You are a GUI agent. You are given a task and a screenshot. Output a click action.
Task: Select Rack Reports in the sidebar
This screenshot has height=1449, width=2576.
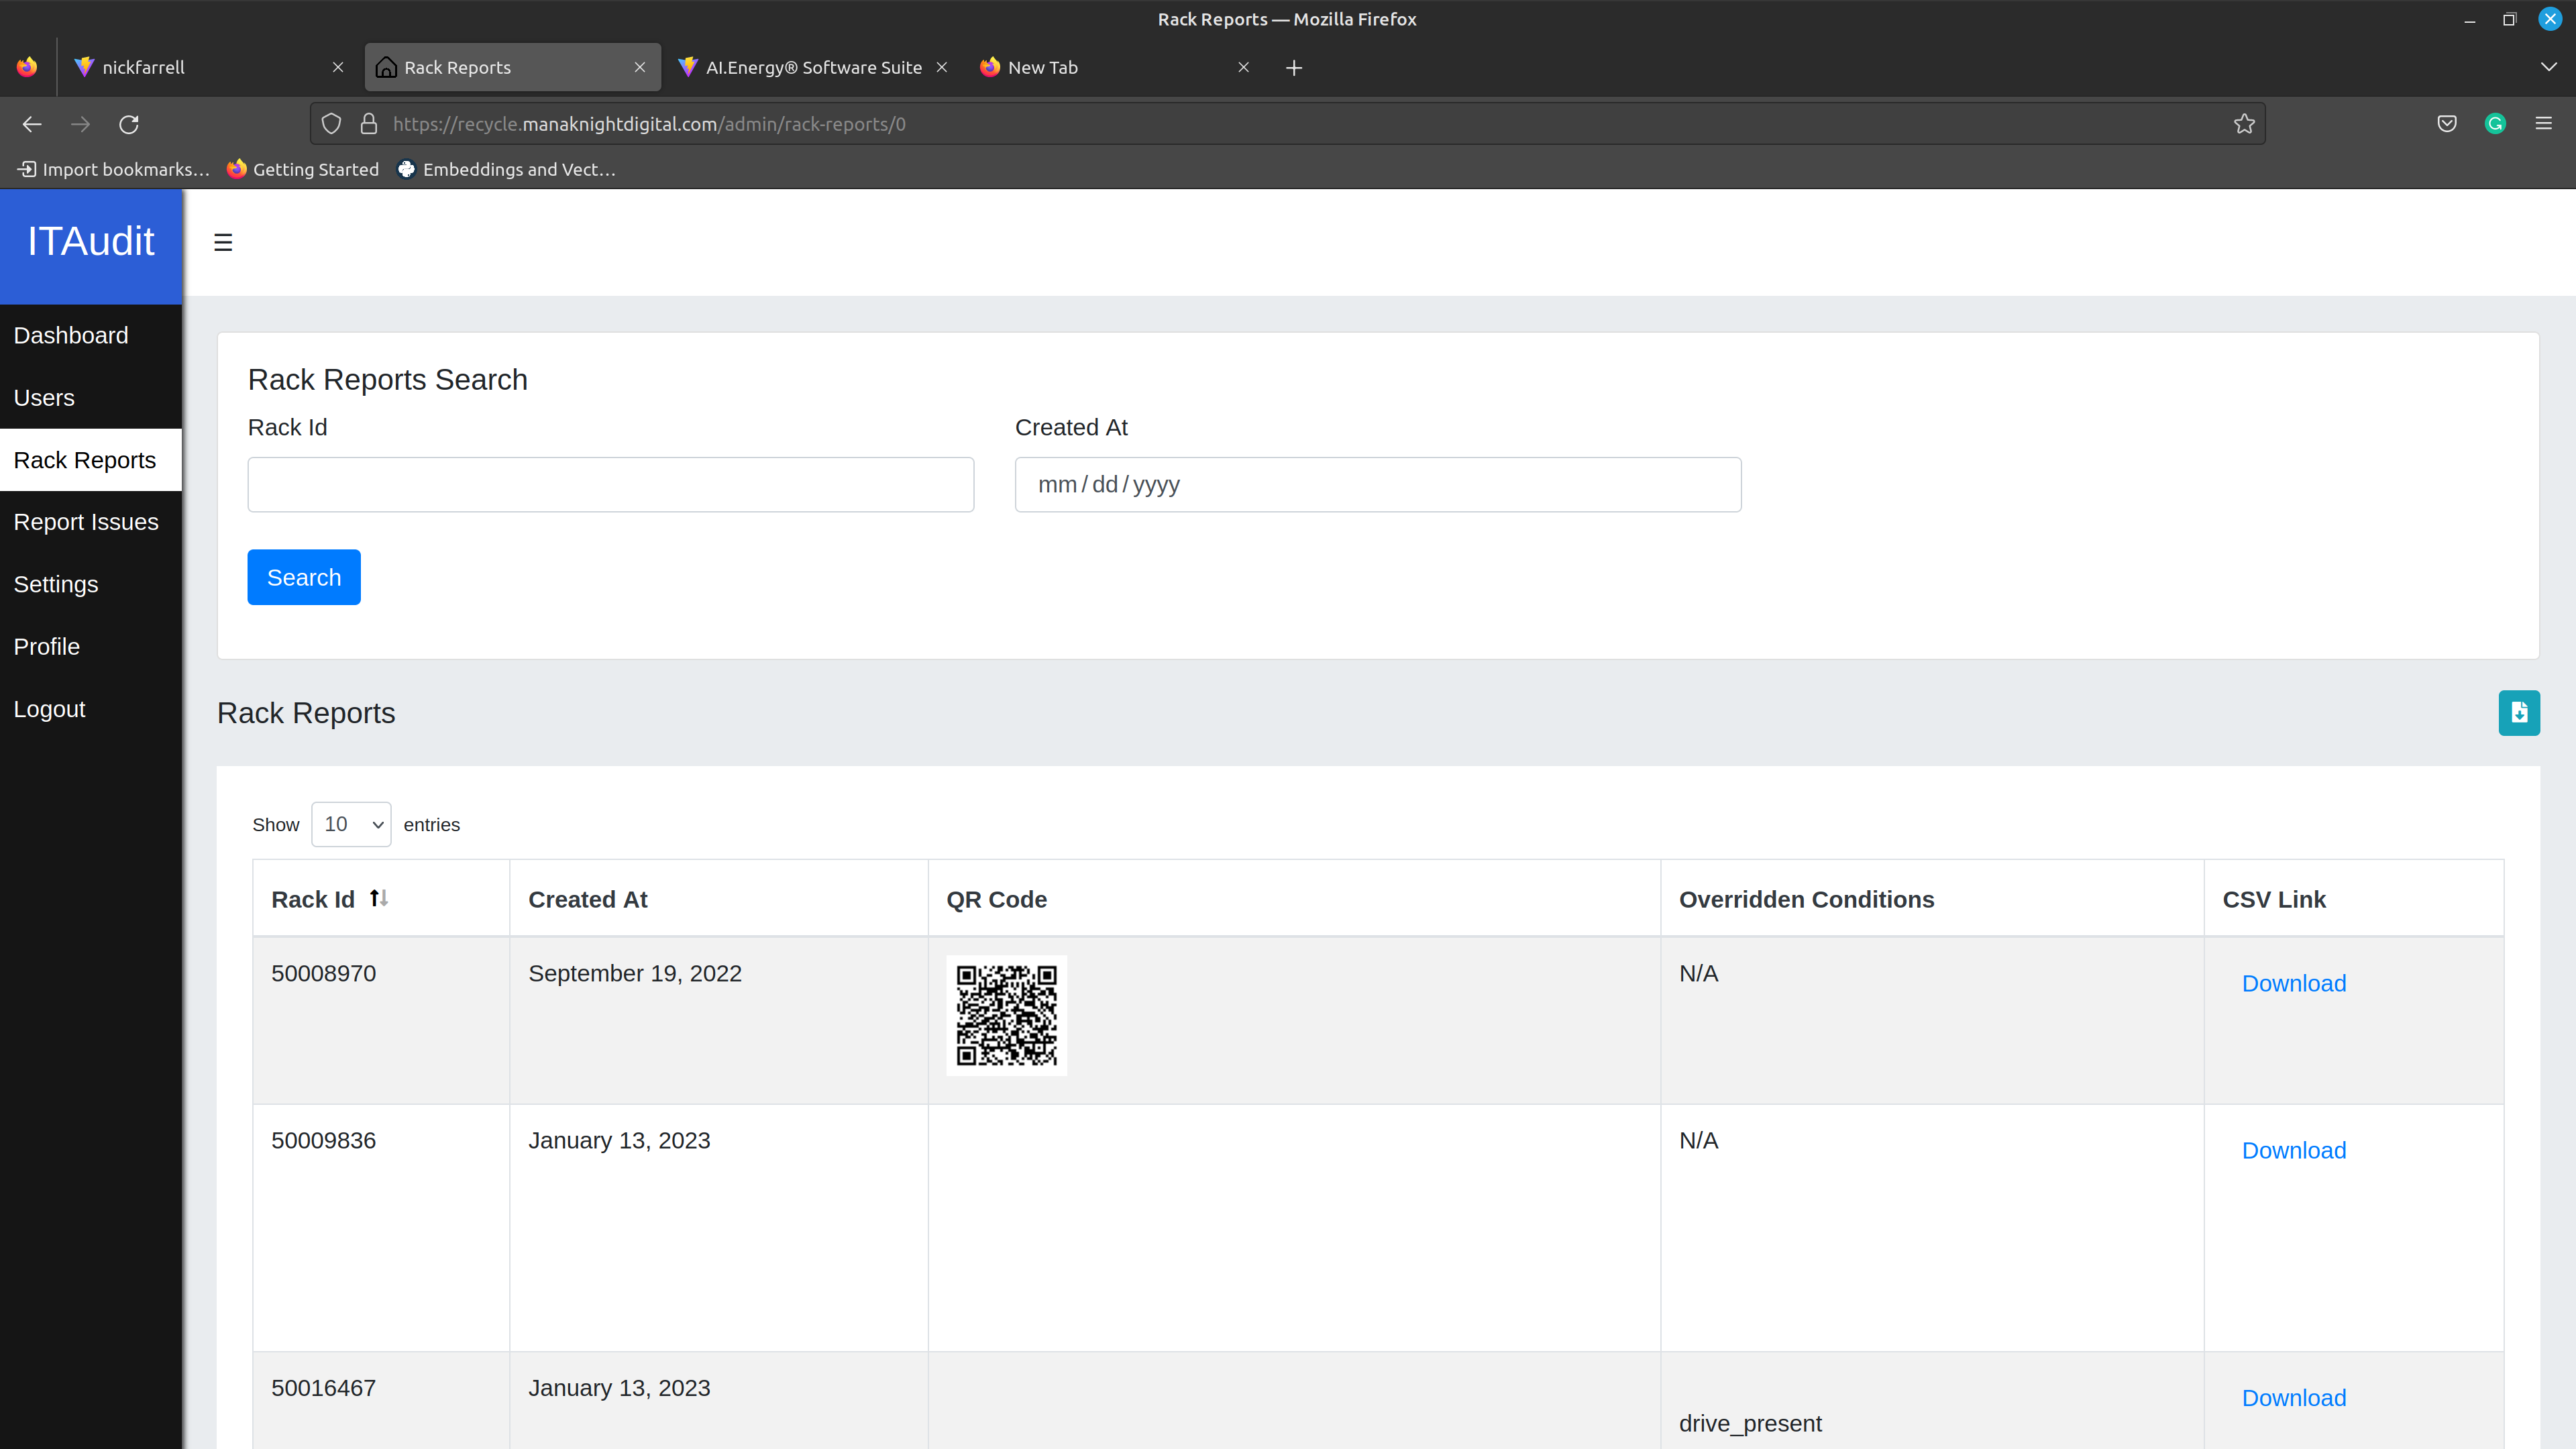point(91,460)
